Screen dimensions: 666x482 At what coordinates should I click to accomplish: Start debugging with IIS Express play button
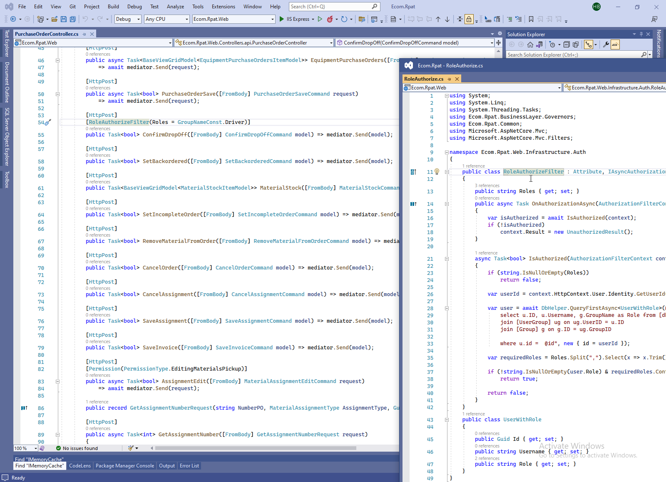tap(282, 19)
